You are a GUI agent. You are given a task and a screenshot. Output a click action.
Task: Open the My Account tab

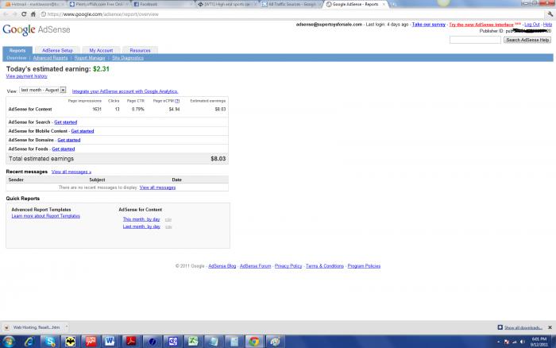click(x=101, y=50)
